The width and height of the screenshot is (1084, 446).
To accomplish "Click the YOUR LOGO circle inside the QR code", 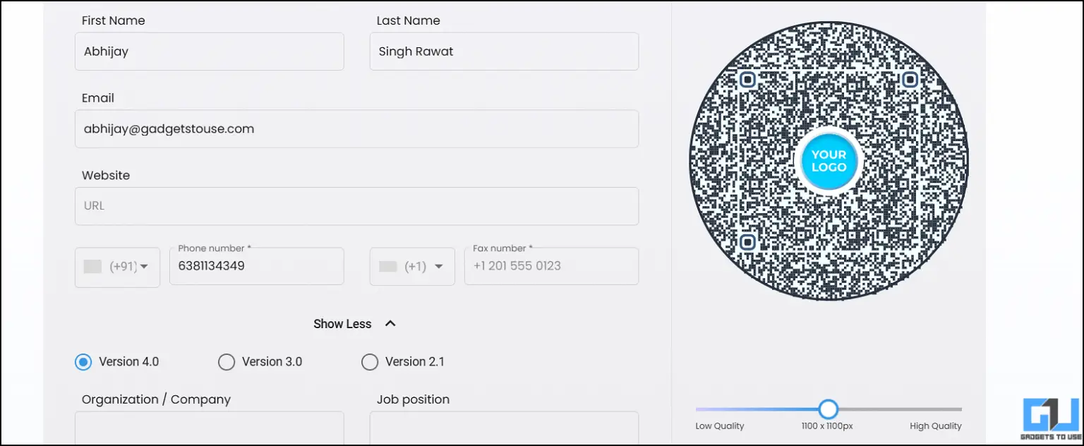I will 829,161.
